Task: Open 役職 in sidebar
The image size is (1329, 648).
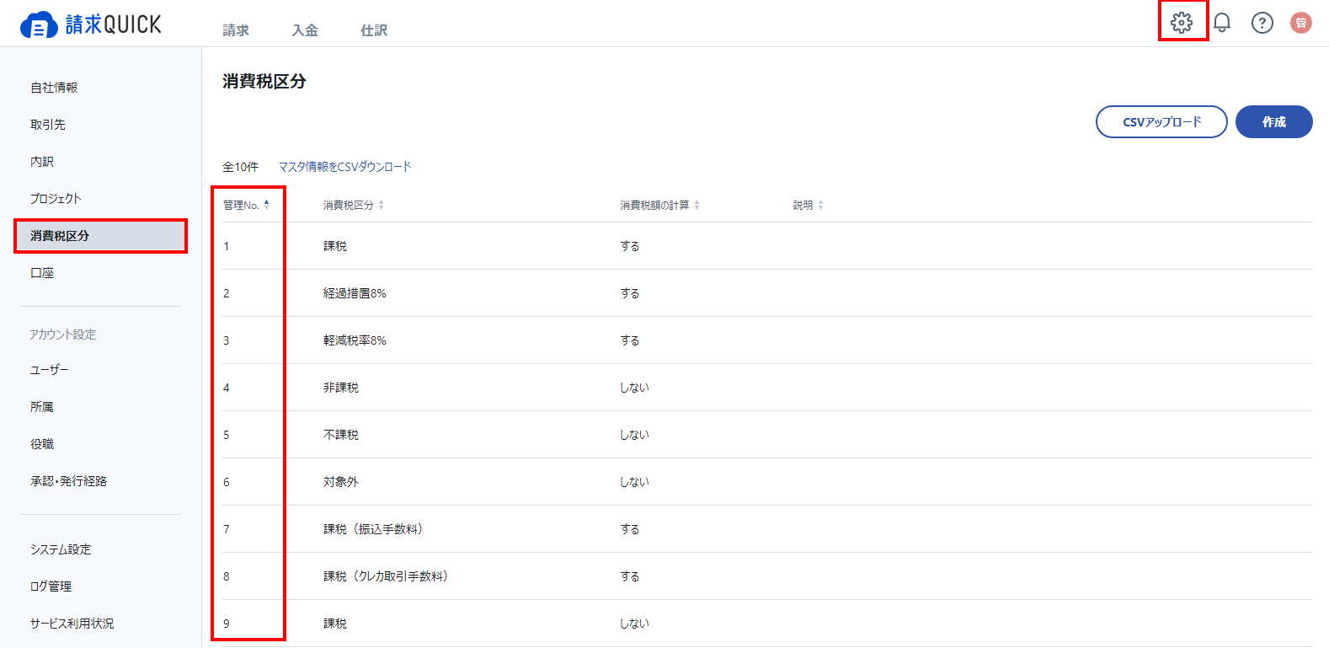Action: (42, 444)
